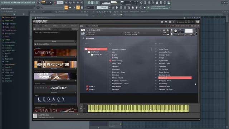Expand the Instrument Presets folder arrow
This screenshot has width=229, height=129.
(106, 49)
